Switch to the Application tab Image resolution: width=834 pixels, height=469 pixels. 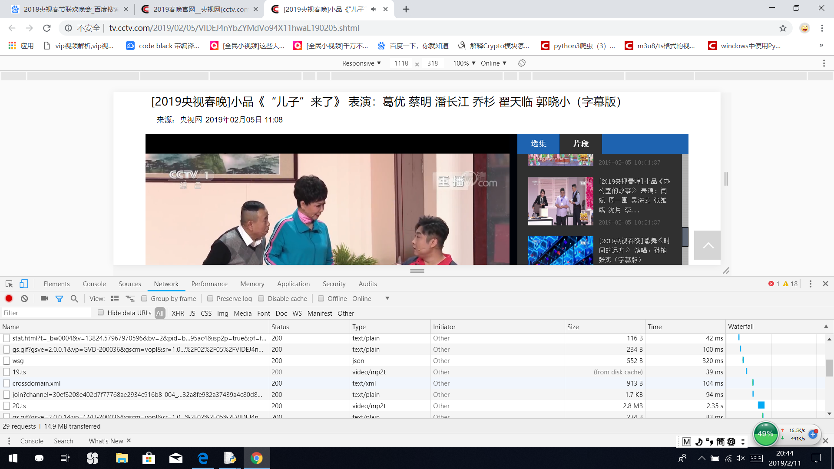point(294,284)
